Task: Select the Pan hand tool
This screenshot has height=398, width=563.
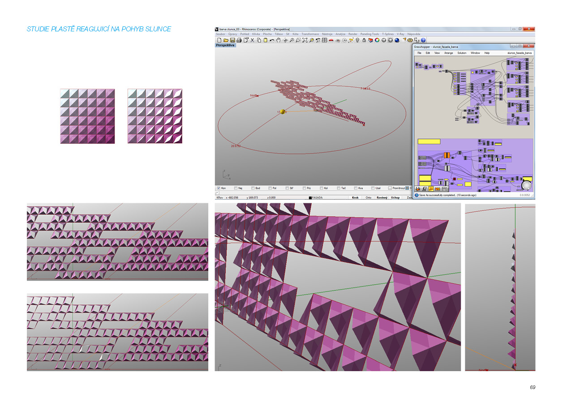Action: [278, 40]
